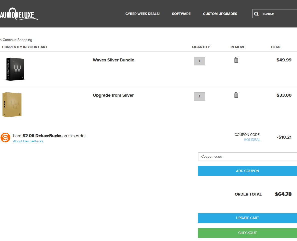Click the QUANTITY column header
297x241 pixels.
(x=201, y=47)
